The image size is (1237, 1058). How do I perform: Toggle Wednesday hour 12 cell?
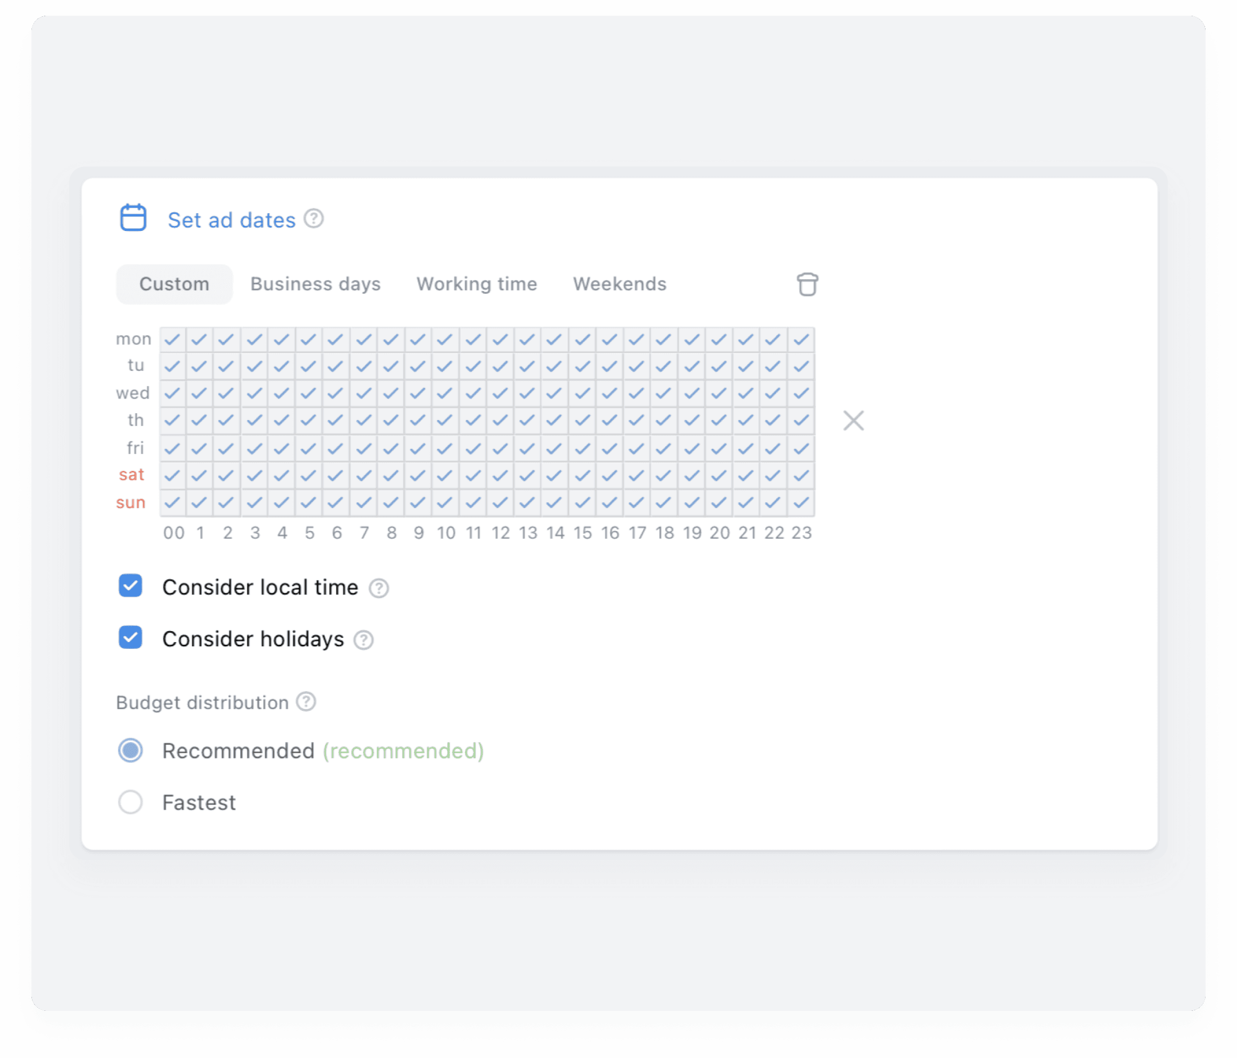500,393
